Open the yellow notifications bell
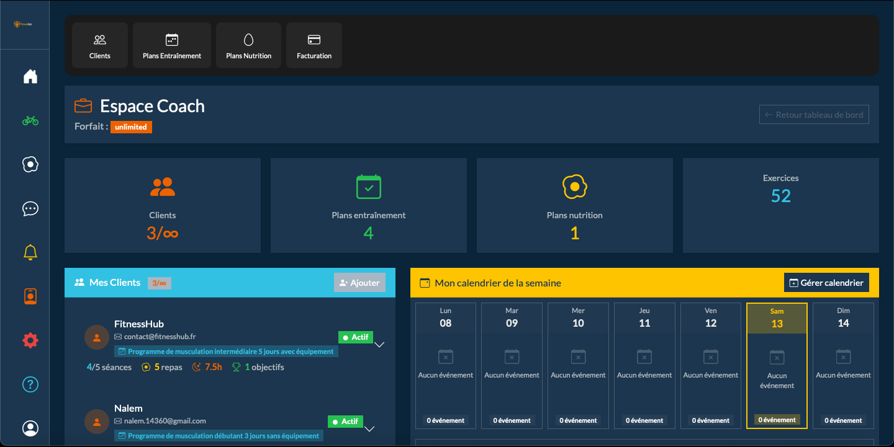The height and width of the screenshot is (447, 894). (30, 252)
